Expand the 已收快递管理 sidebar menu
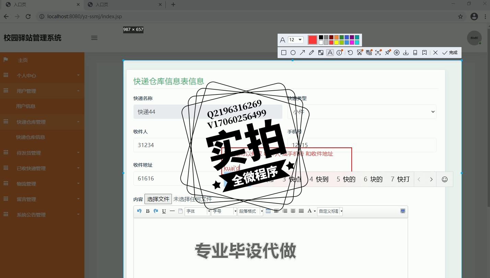The height and width of the screenshot is (278, 490). coord(42,168)
